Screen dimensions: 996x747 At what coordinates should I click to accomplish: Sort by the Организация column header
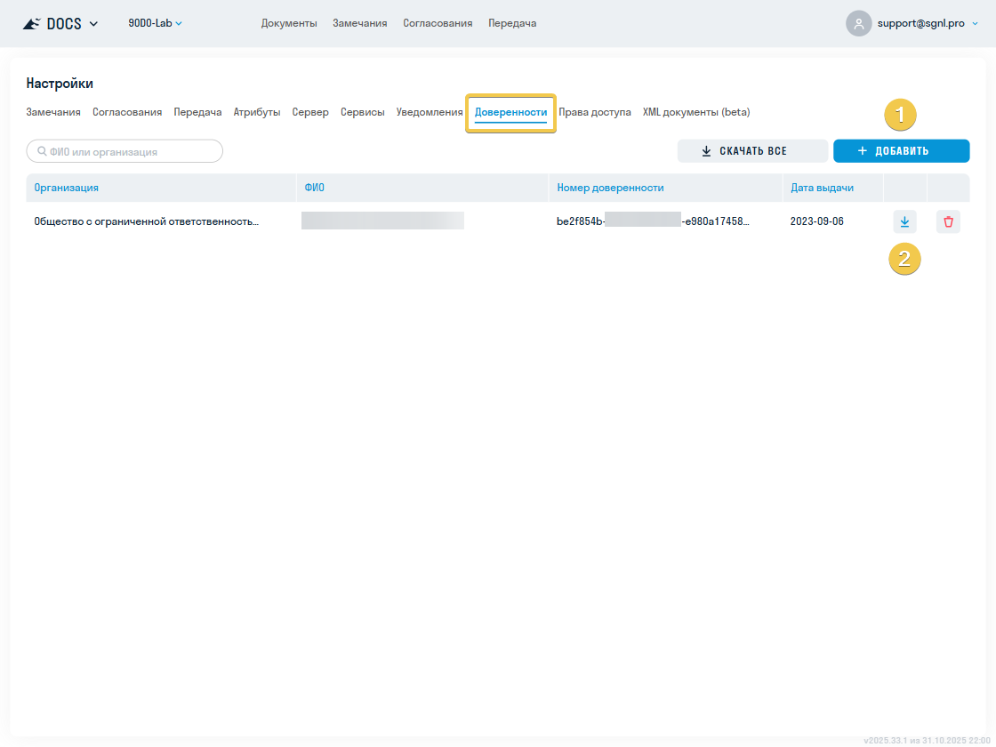pyautogui.click(x=67, y=188)
